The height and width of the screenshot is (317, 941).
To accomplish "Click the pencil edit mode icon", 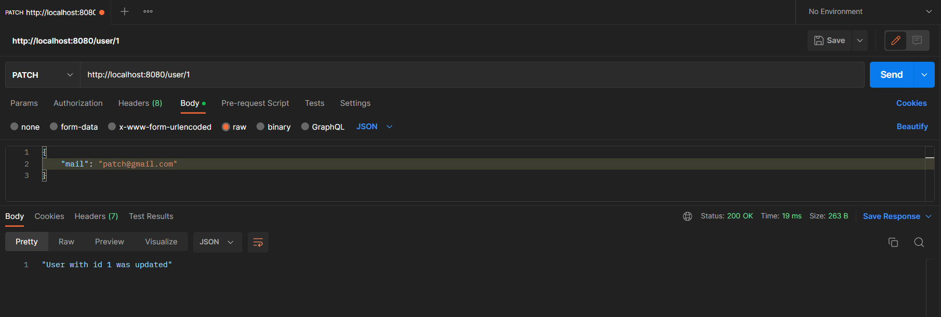I will (896, 40).
